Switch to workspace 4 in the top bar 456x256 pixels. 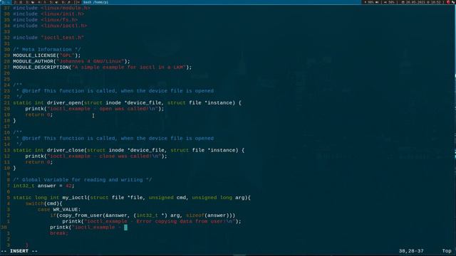click(x=42, y=2)
